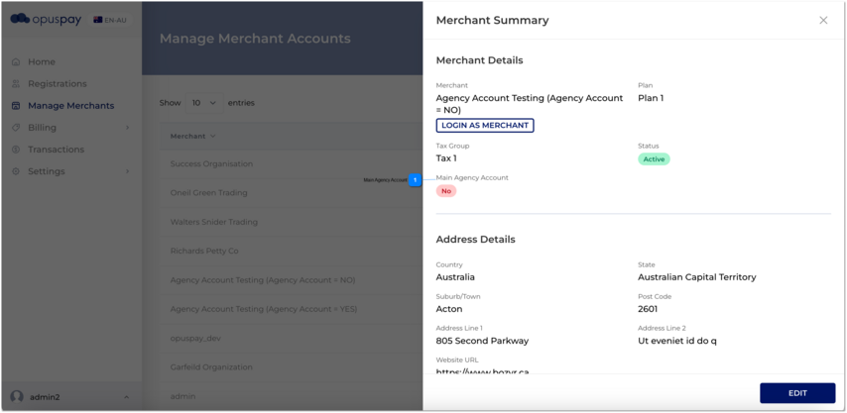Click the LOGIN AS MERCHANT button
Viewport: 847px width, 413px height.
pyautogui.click(x=485, y=125)
